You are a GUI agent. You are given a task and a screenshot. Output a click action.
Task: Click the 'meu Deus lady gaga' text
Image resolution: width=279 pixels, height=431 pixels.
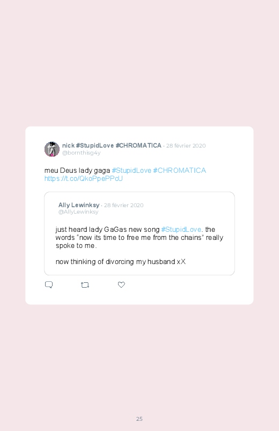(x=77, y=171)
